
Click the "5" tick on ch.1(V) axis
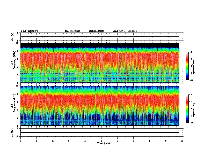pyautogui.click(x=18, y=33)
